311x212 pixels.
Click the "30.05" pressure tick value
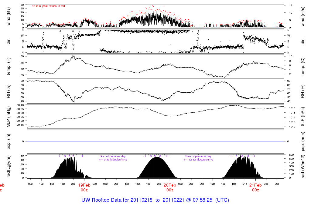click(20, 109)
